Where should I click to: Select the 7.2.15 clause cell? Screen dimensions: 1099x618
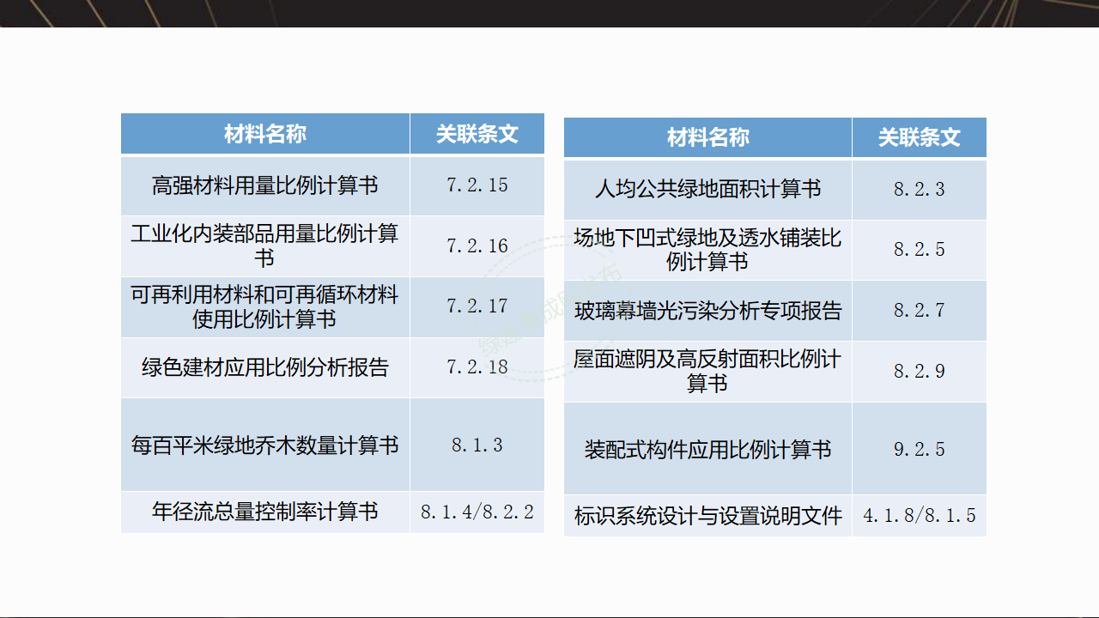477,185
